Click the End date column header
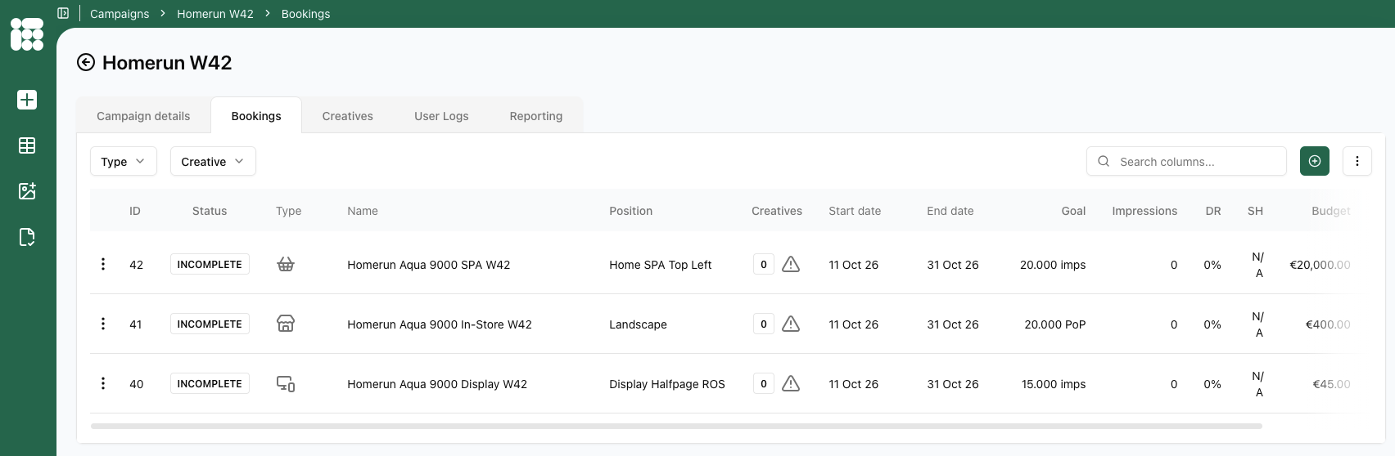This screenshot has width=1395, height=456. [950, 211]
